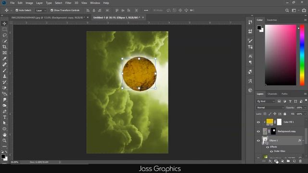Select the Hand tool
Screen dimensions: 308x173
coord(4,135)
